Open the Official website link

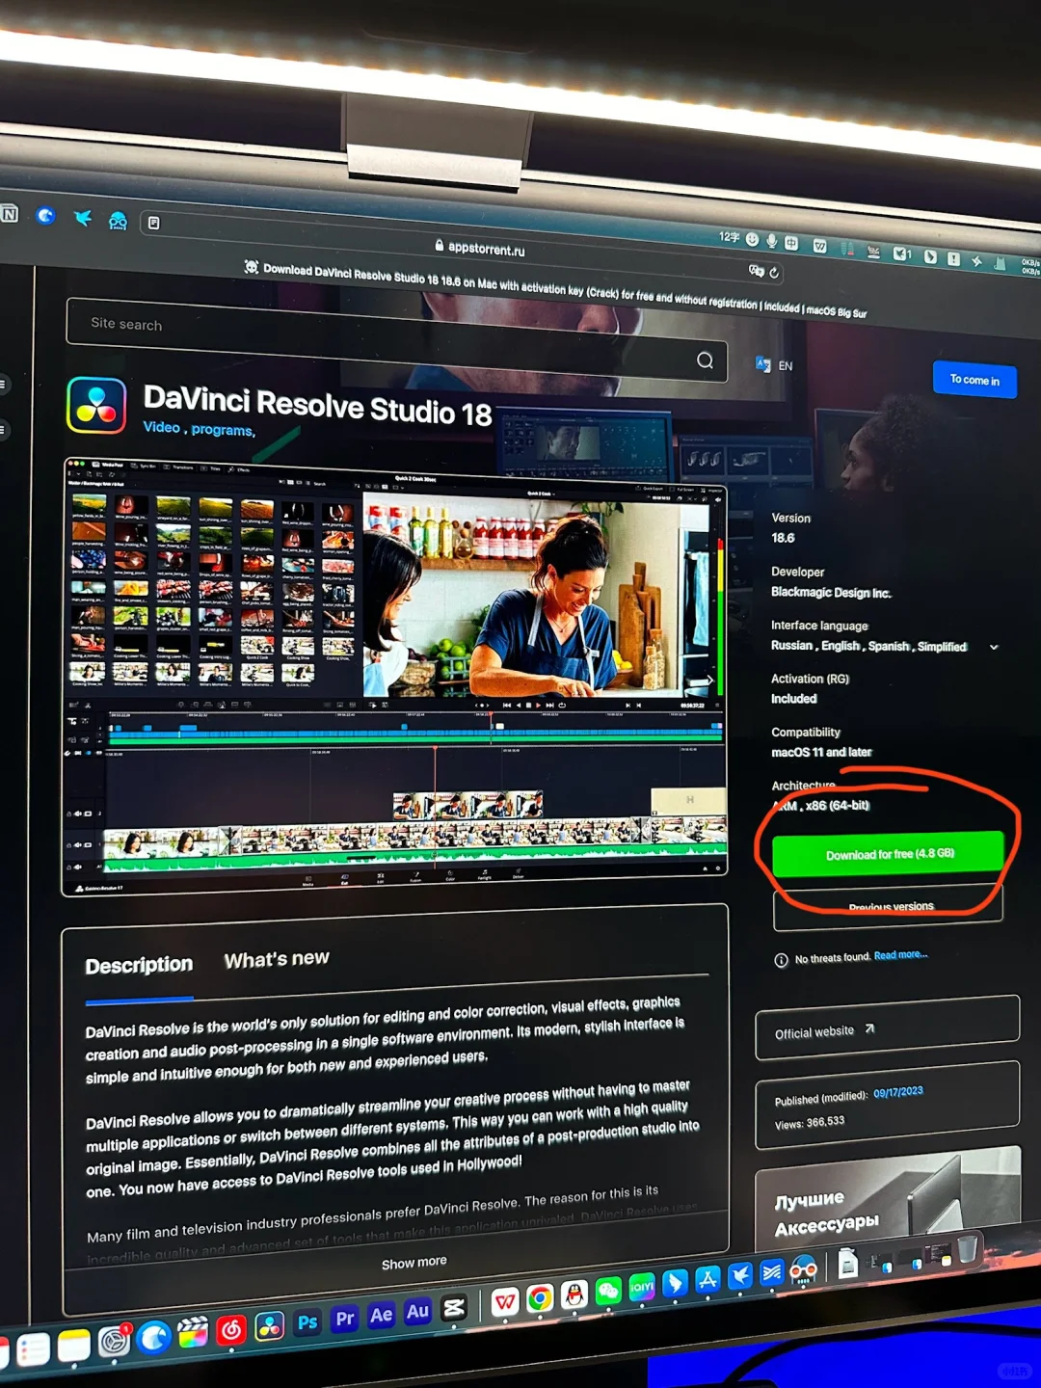[887, 1028]
